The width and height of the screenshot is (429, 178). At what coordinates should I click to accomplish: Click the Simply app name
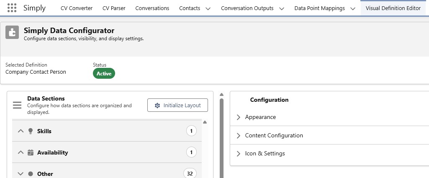click(x=34, y=8)
